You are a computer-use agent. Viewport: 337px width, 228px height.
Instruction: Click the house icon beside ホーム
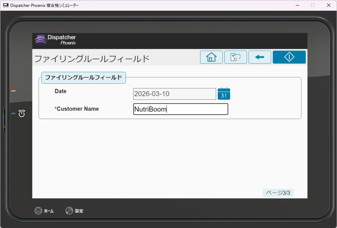point(38,211)
